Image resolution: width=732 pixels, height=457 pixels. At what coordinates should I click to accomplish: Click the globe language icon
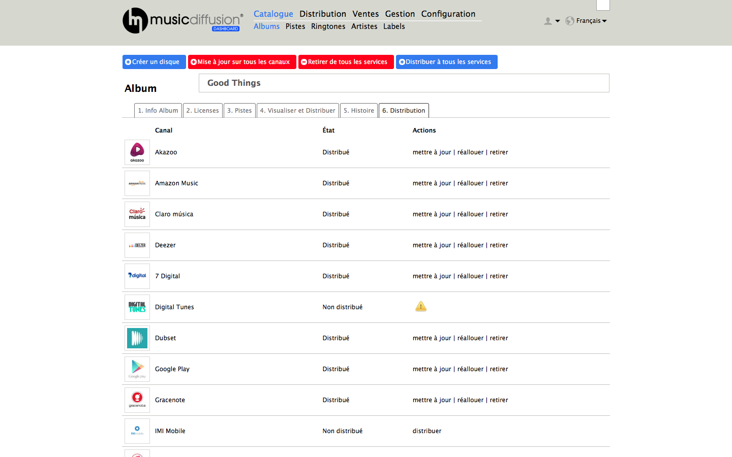[x=570, y=21]
